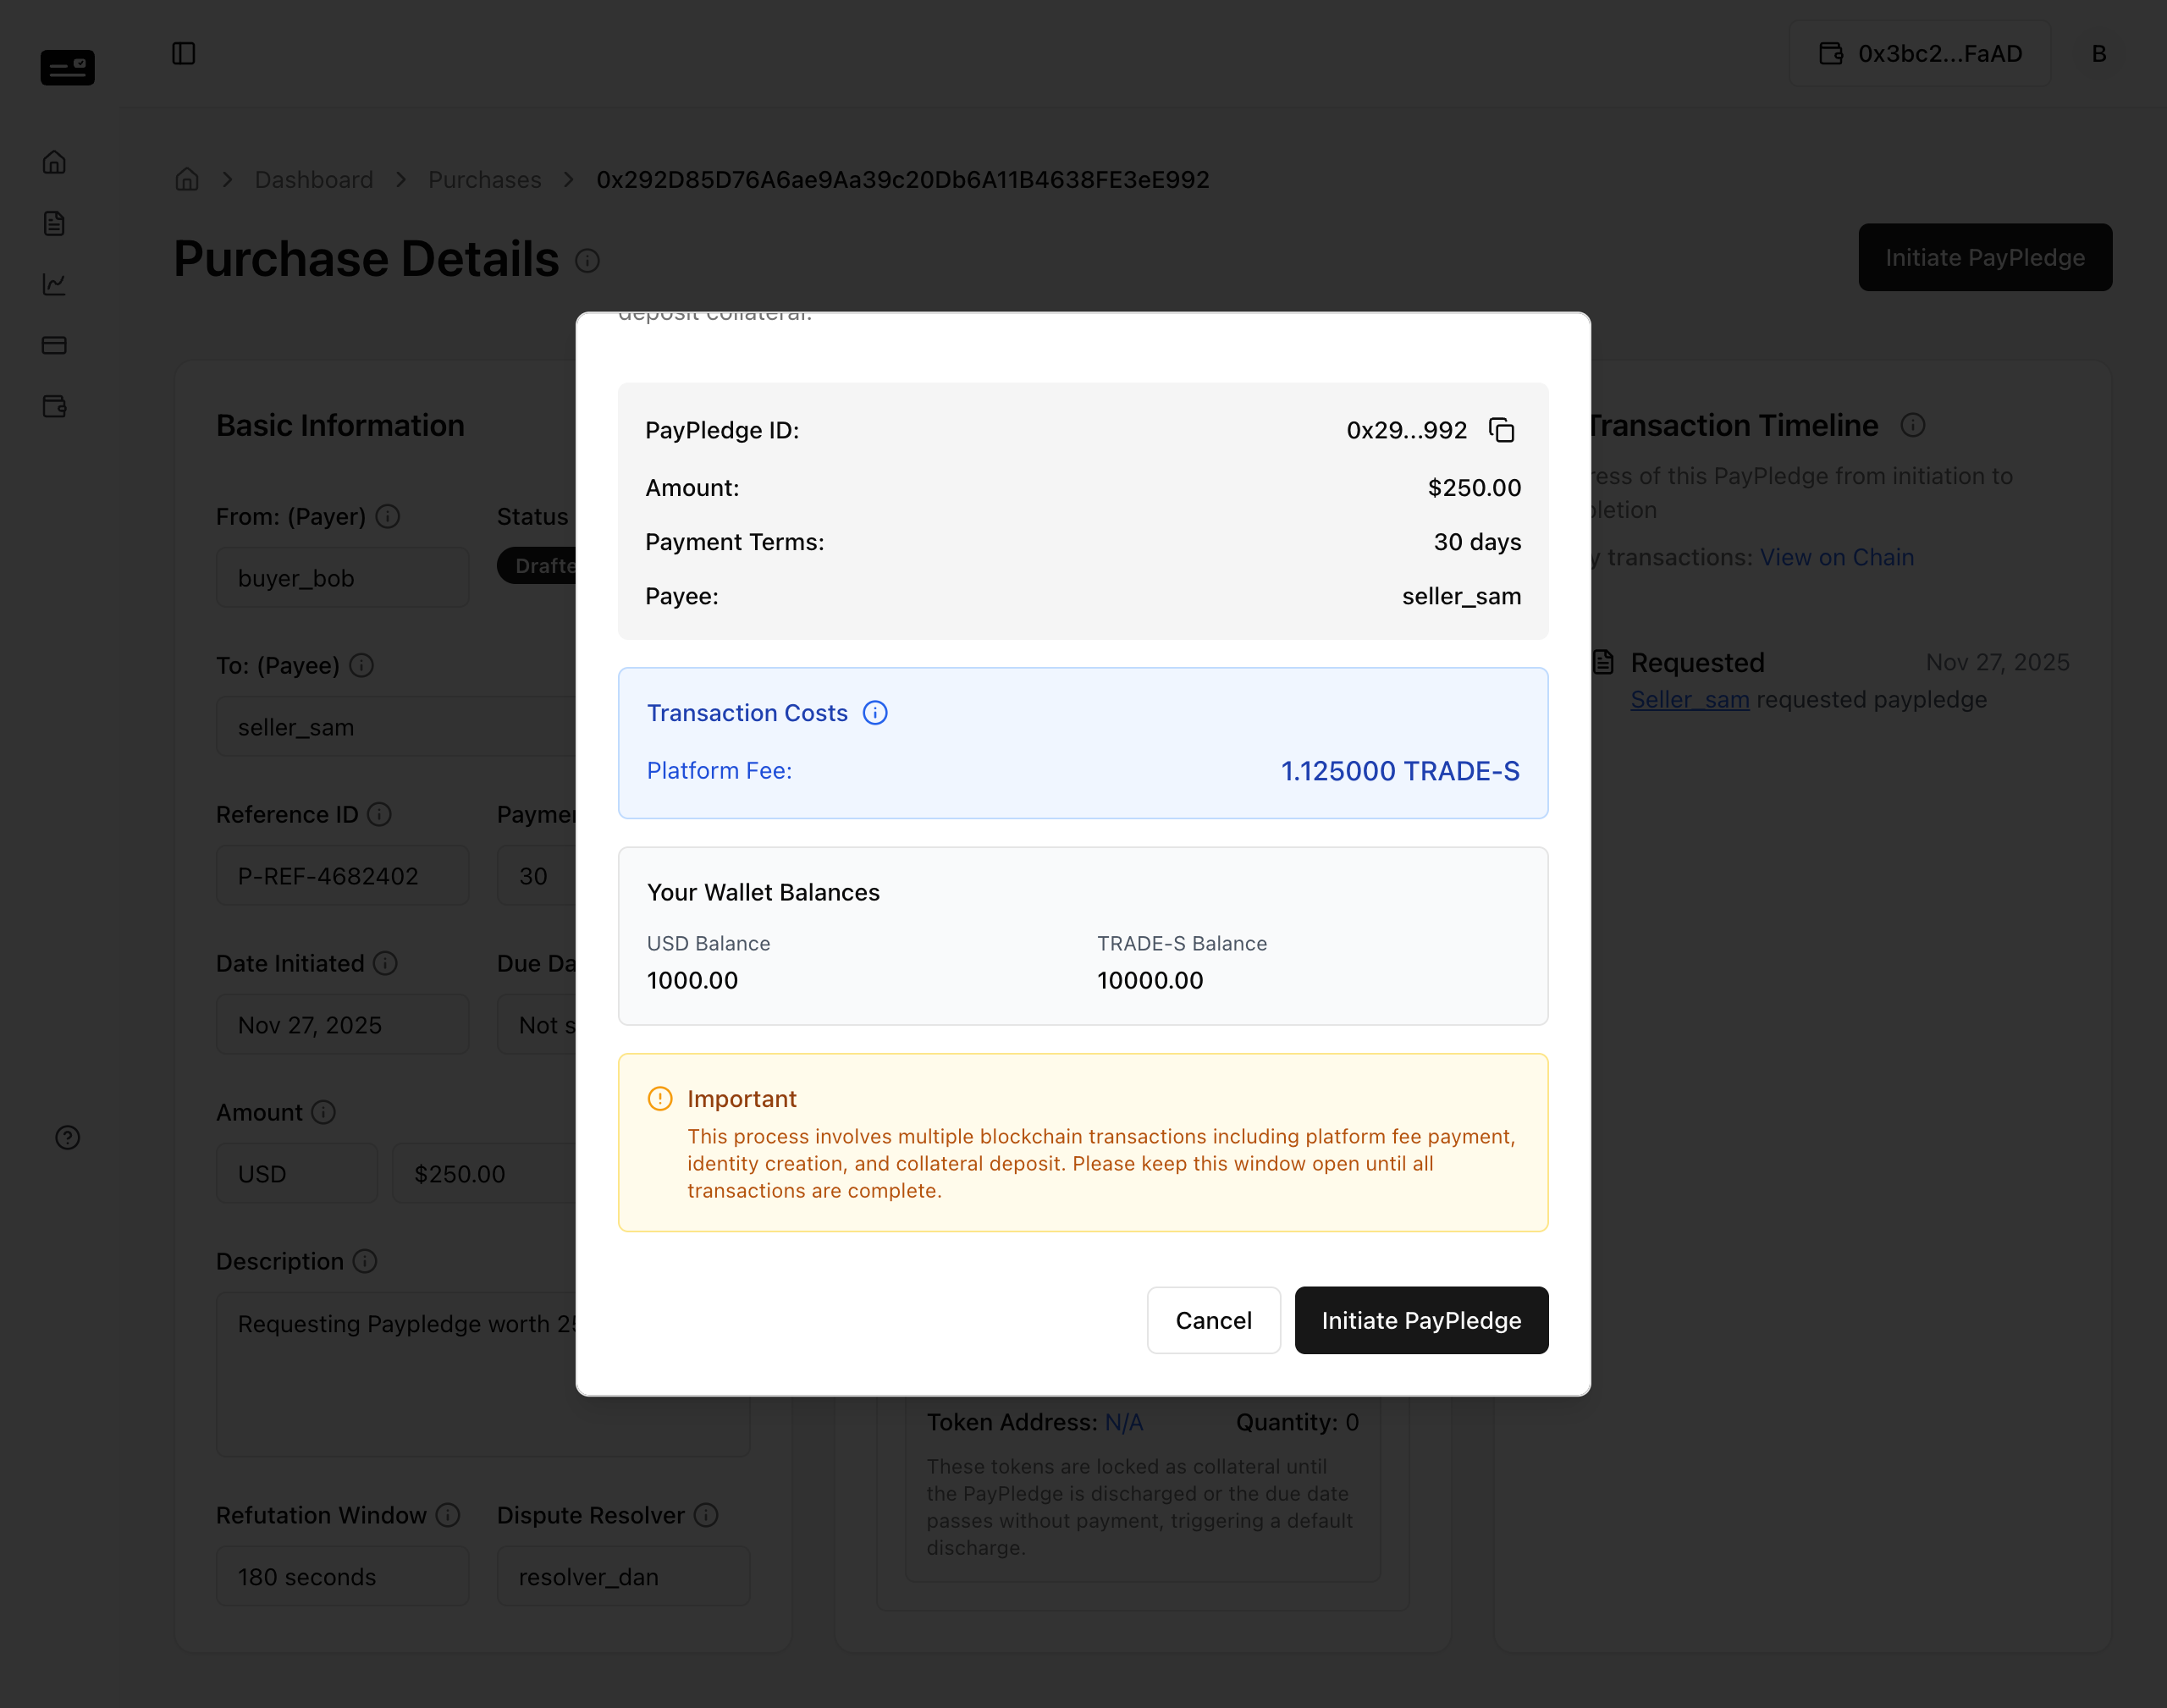
Task: Show Date Initiated info tooltip
Action: point(386,964)
